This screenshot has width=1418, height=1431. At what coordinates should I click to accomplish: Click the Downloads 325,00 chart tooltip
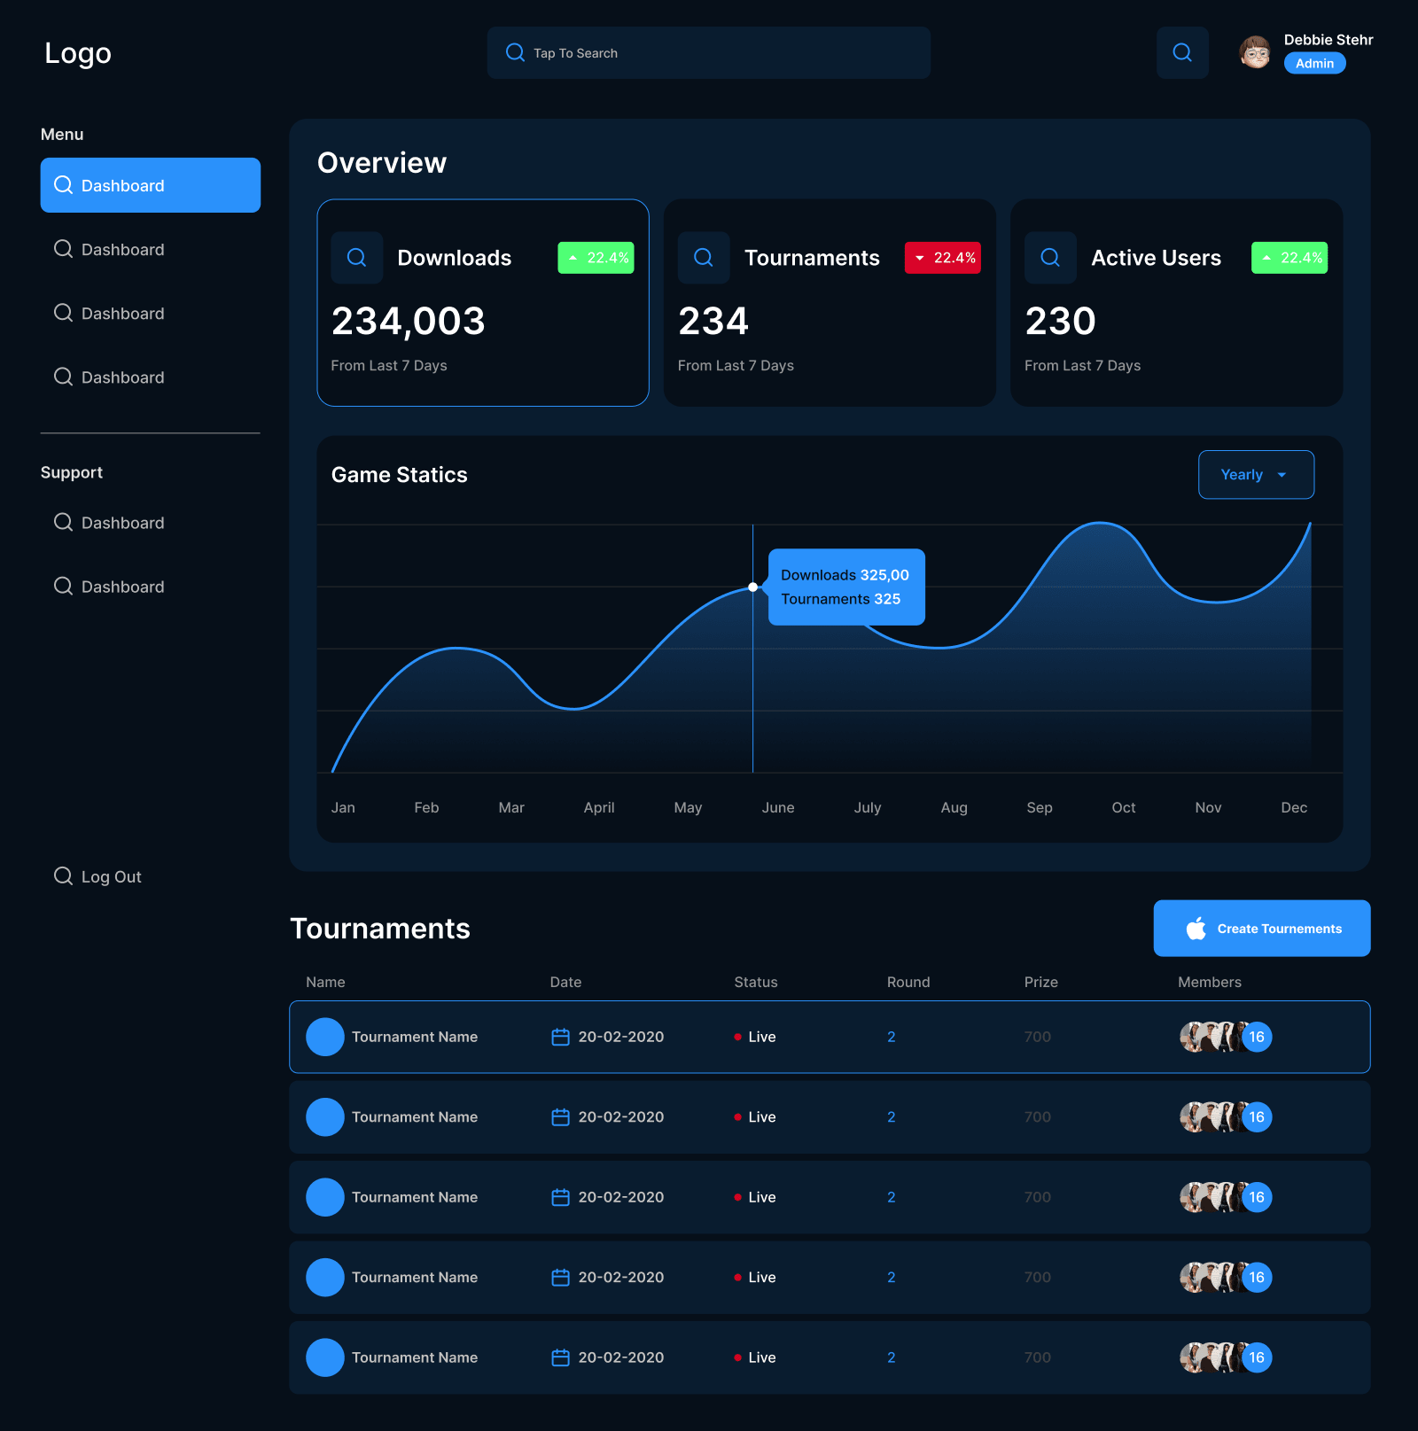click(x=846, y=587)
